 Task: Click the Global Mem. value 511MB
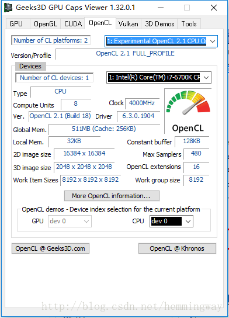(104, 129)
